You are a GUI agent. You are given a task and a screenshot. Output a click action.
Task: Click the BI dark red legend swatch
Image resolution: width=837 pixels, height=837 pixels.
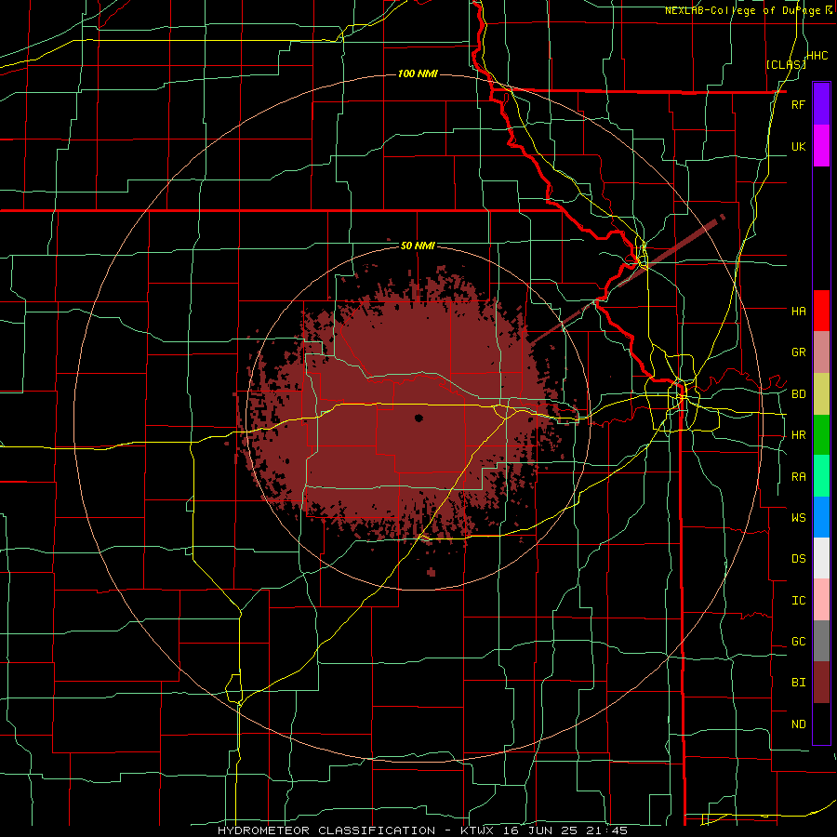[821, 683]
